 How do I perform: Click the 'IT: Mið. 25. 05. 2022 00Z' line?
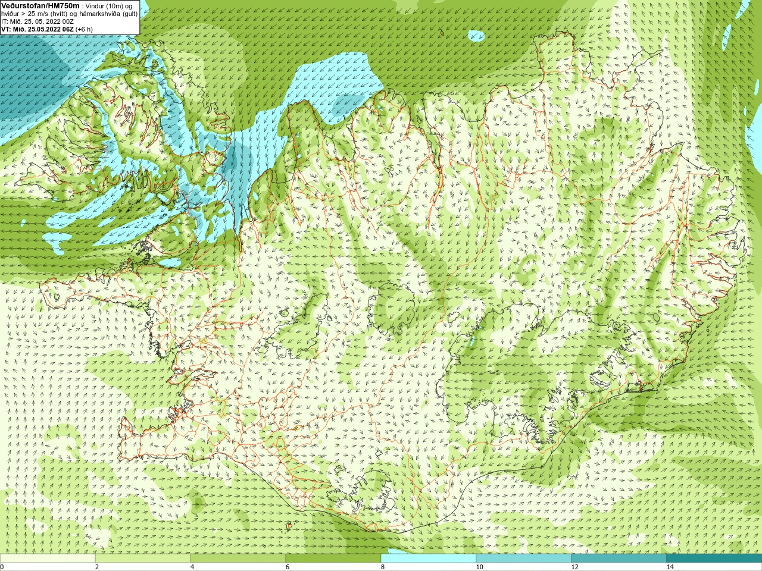38,21
